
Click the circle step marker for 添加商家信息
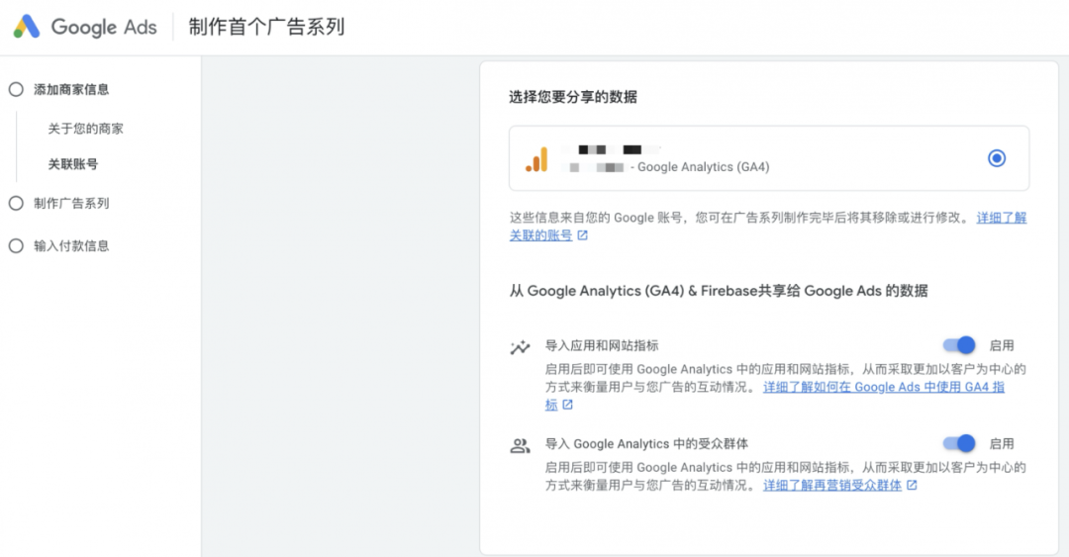coord(16,89)
